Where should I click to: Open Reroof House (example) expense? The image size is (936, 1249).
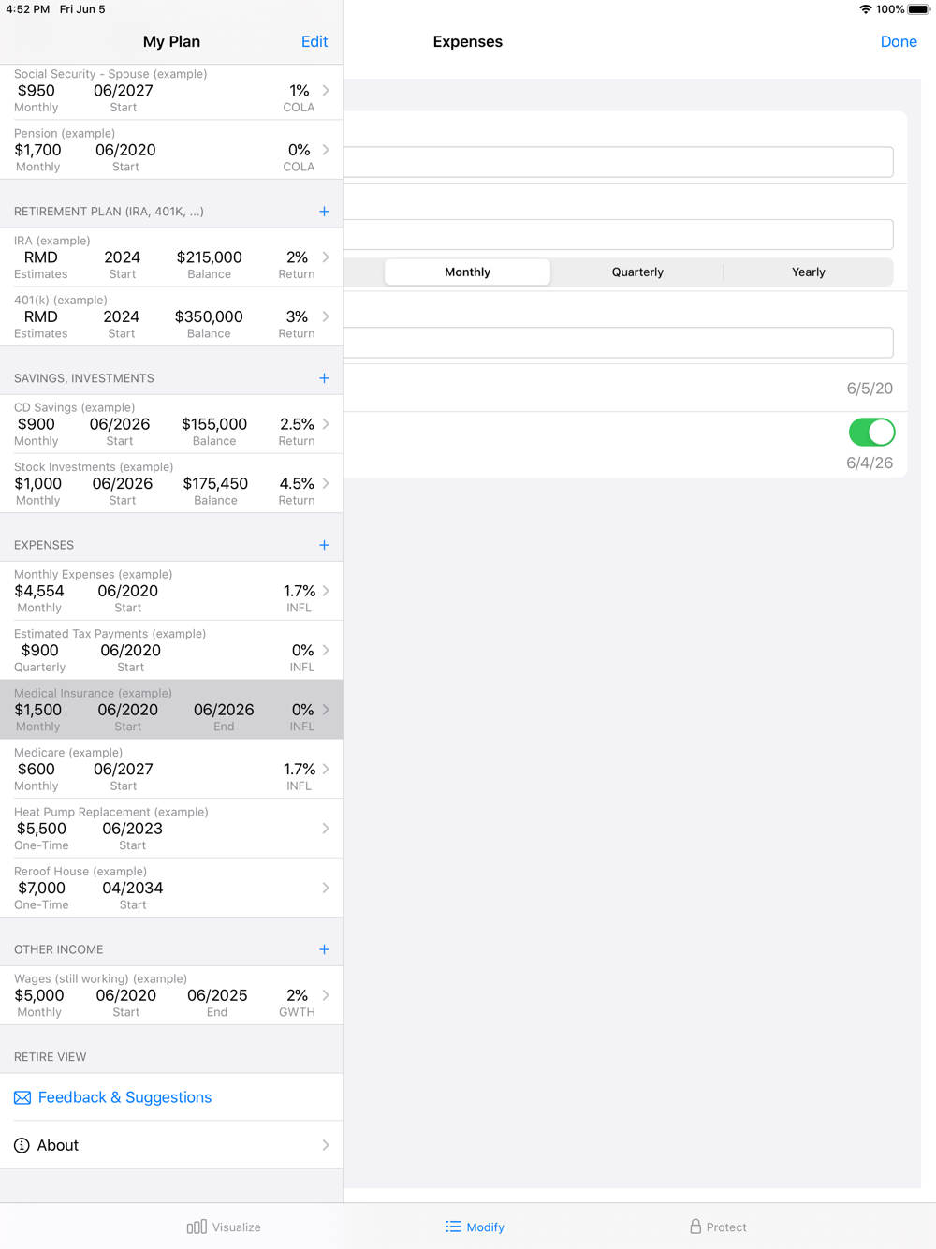tap(171, 888)
